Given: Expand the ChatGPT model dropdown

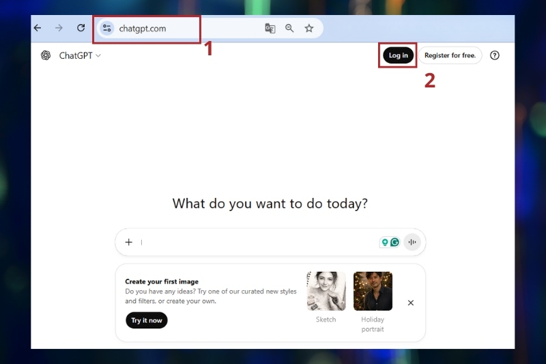Looking at the screenshot, I should [80, 56].
